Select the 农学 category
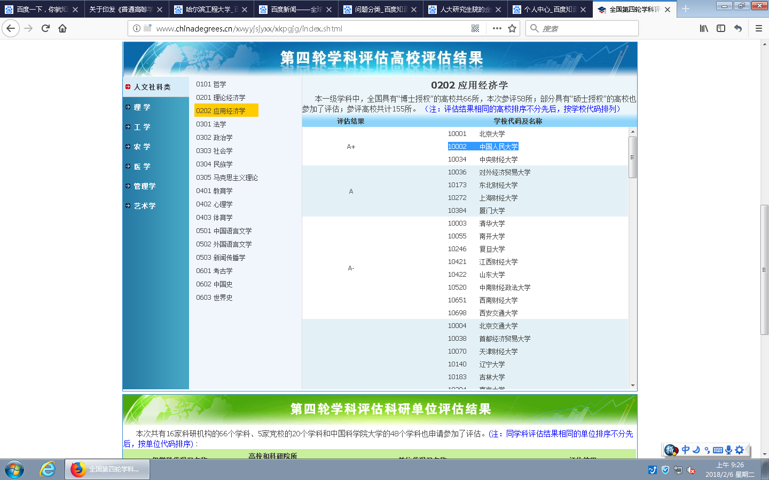 pyautogui.click(x=142, y=147)
